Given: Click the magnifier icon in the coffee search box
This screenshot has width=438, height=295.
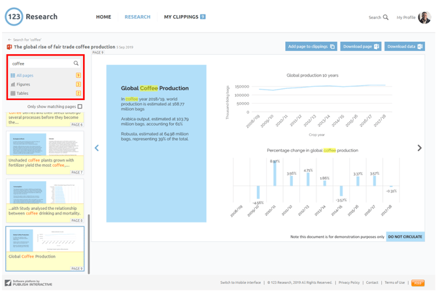Looking at the screenshot, I should point(76,63).
